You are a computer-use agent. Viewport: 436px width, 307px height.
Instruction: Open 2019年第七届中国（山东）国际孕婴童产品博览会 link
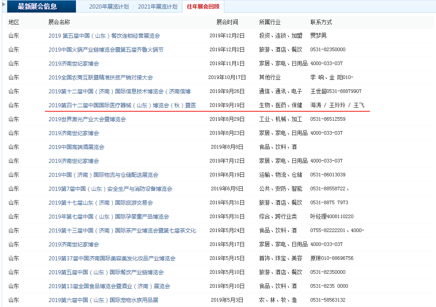coord(108,217)
